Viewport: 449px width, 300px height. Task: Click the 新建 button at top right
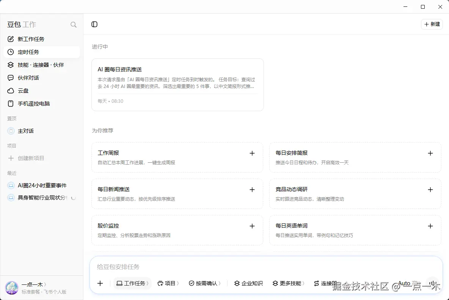pos(432,24)
